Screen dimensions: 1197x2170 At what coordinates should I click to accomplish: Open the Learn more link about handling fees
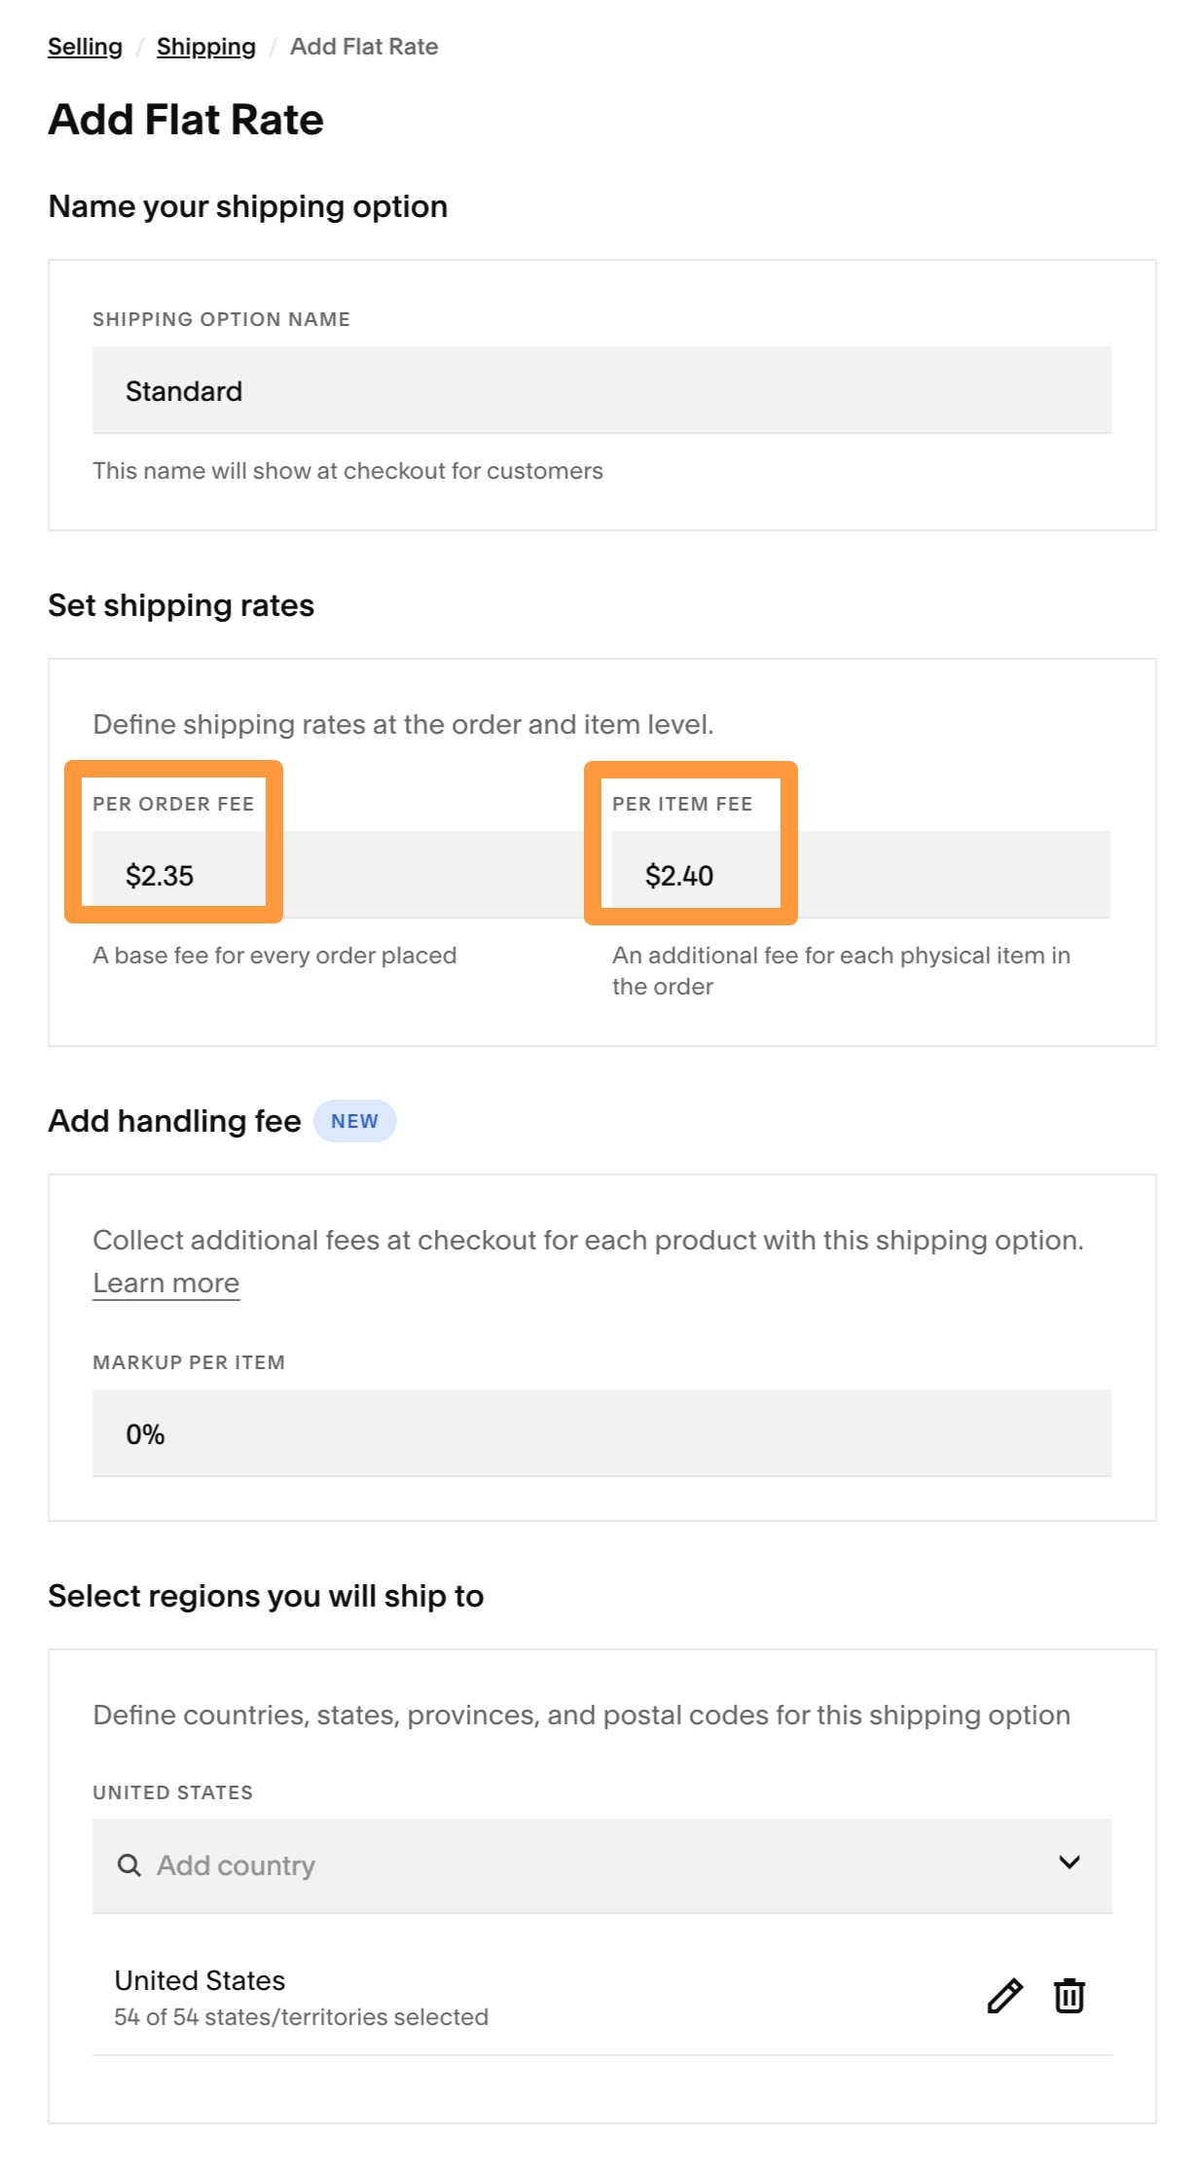point(166,1283)
